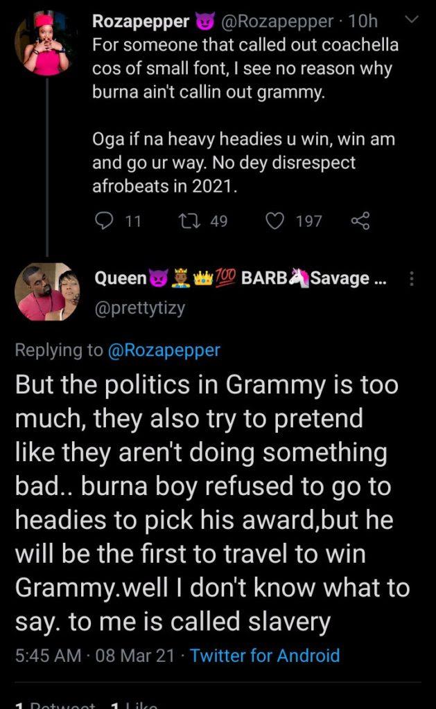Open Rozapepper's tweet text about coachella
This screenshot has height=709, width=436.
[242, 69]
